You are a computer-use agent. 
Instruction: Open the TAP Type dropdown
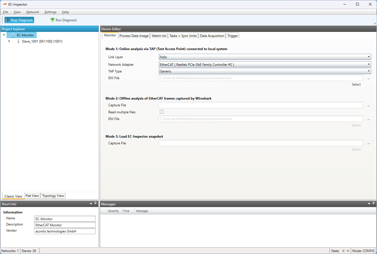tap(369, 71)
